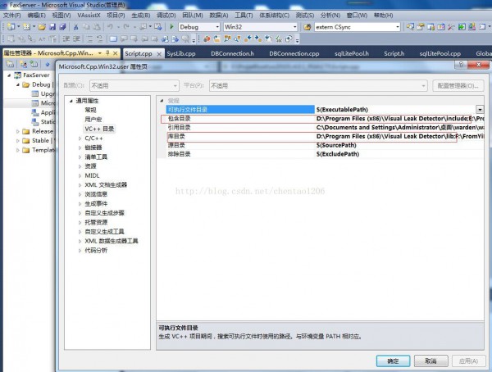Click the Save All icon

coord(63,27)
